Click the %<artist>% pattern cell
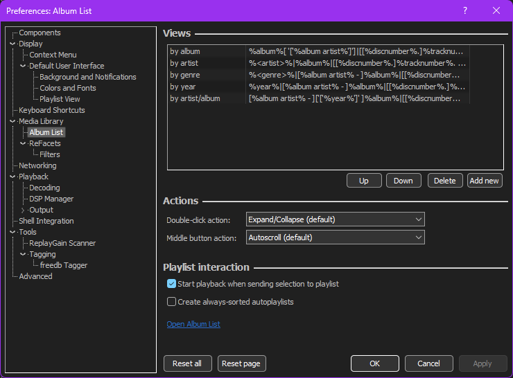Image resolution: width=513 pixels, height=378 pixels. coord(358,63)
